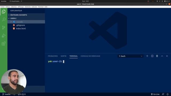171x96 pixels.
Task: Open the Visual Studio app menu in top bar
Action: tap(15, 1)
